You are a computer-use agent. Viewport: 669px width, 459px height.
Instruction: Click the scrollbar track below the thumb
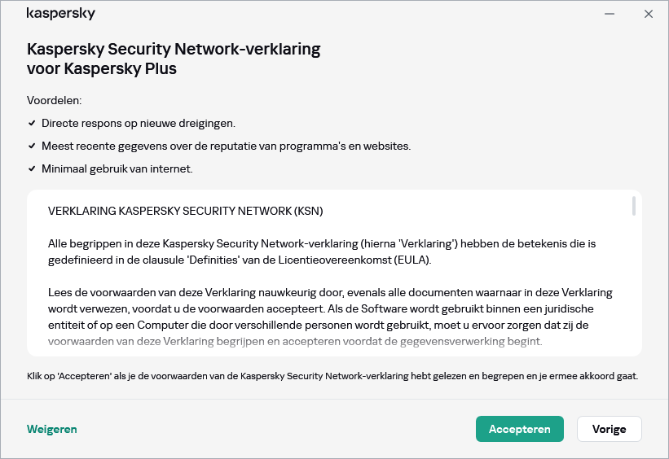coord(633,285)
